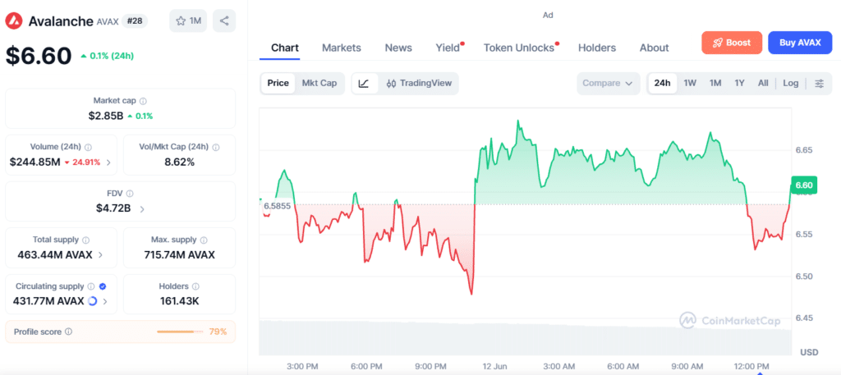This screenshot has height=375, width=841.
Task: Select 1Y time range
Action: point(740,83)
